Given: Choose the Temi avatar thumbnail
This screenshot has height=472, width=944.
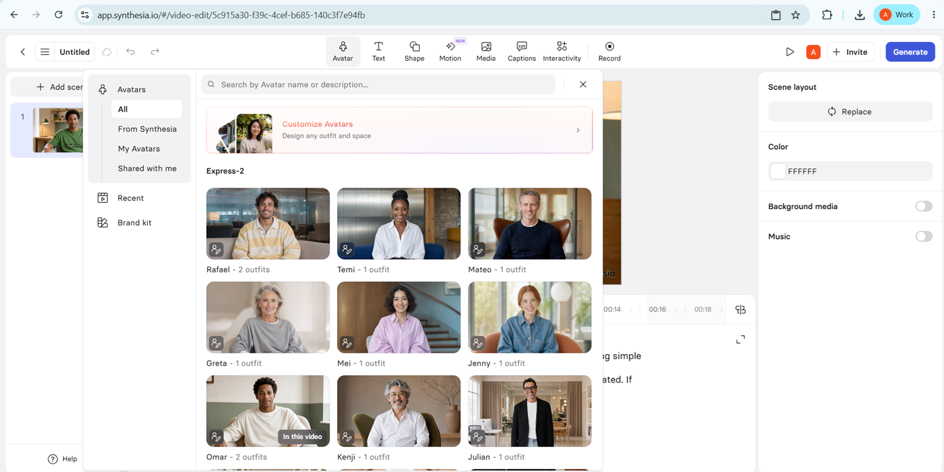Looking at the screenshot, I should [x=399, y=223].
